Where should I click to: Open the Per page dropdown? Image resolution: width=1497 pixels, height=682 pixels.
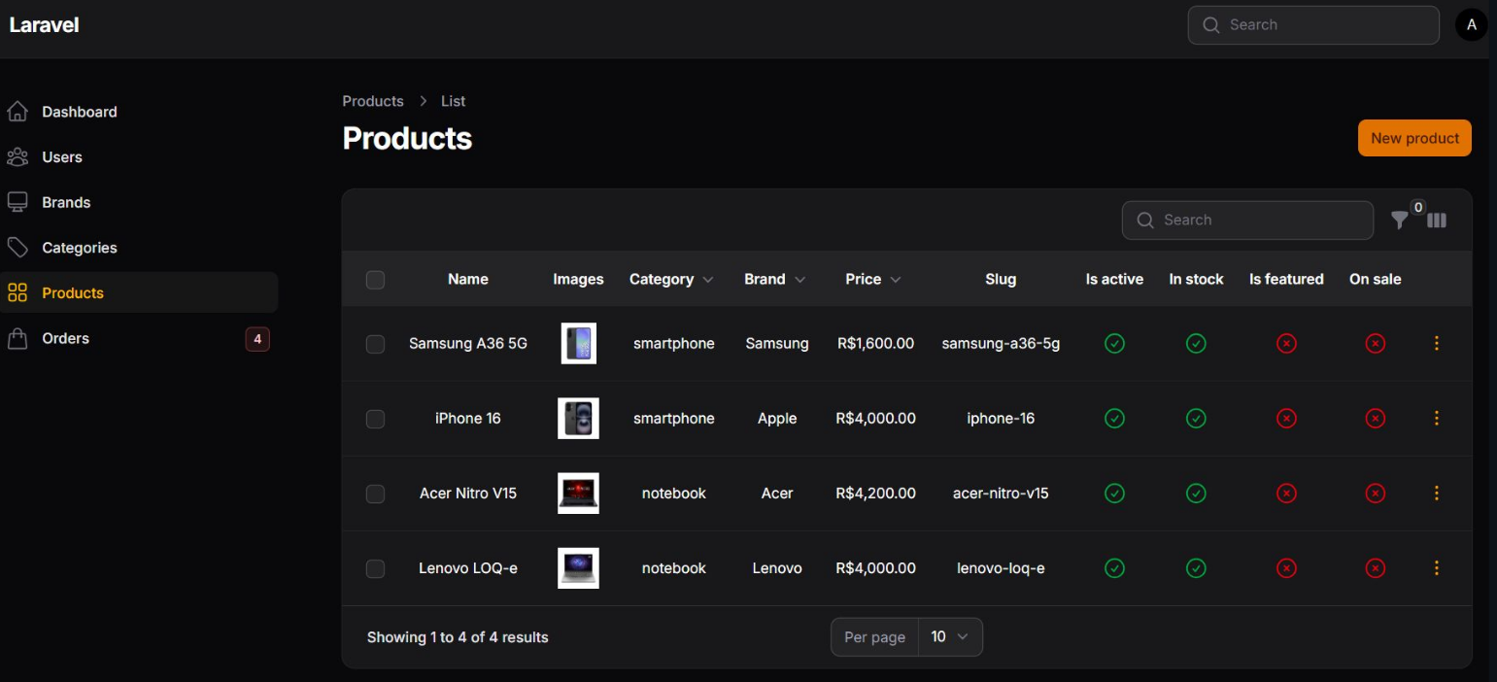[x=949, y=637]
